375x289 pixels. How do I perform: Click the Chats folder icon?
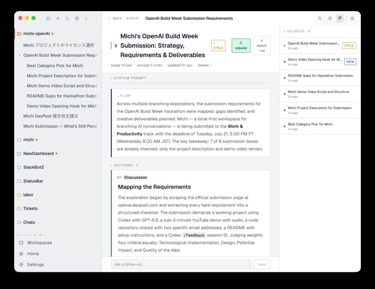pyautogui.click(x=19, y=222)
